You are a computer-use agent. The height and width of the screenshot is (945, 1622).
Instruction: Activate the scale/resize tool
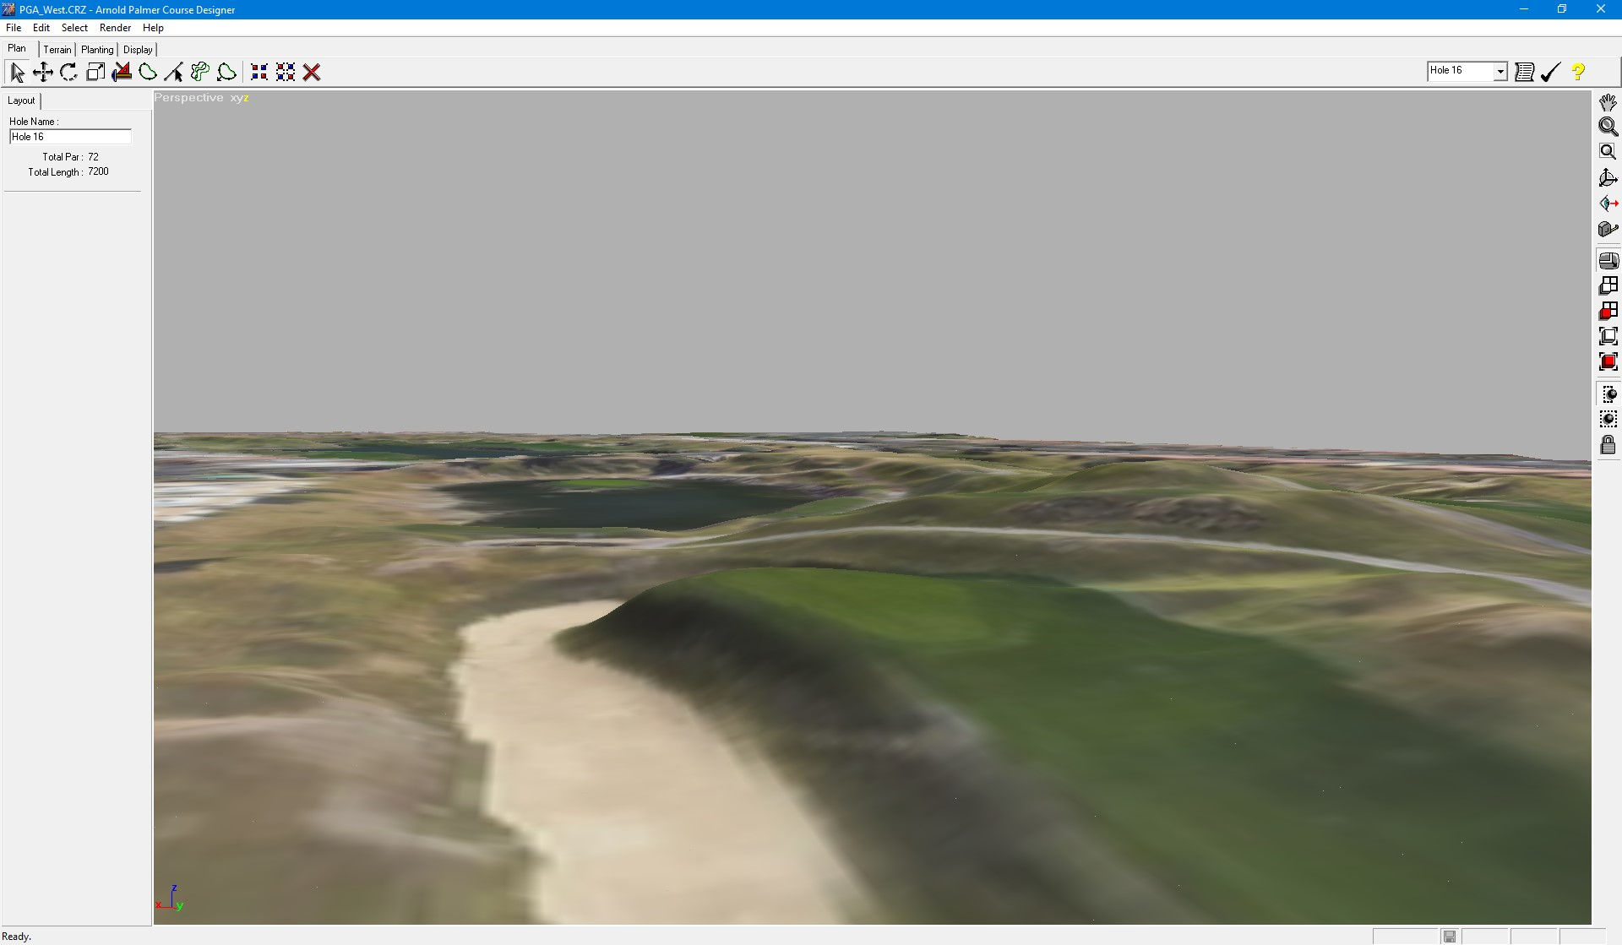click(95, 72)
